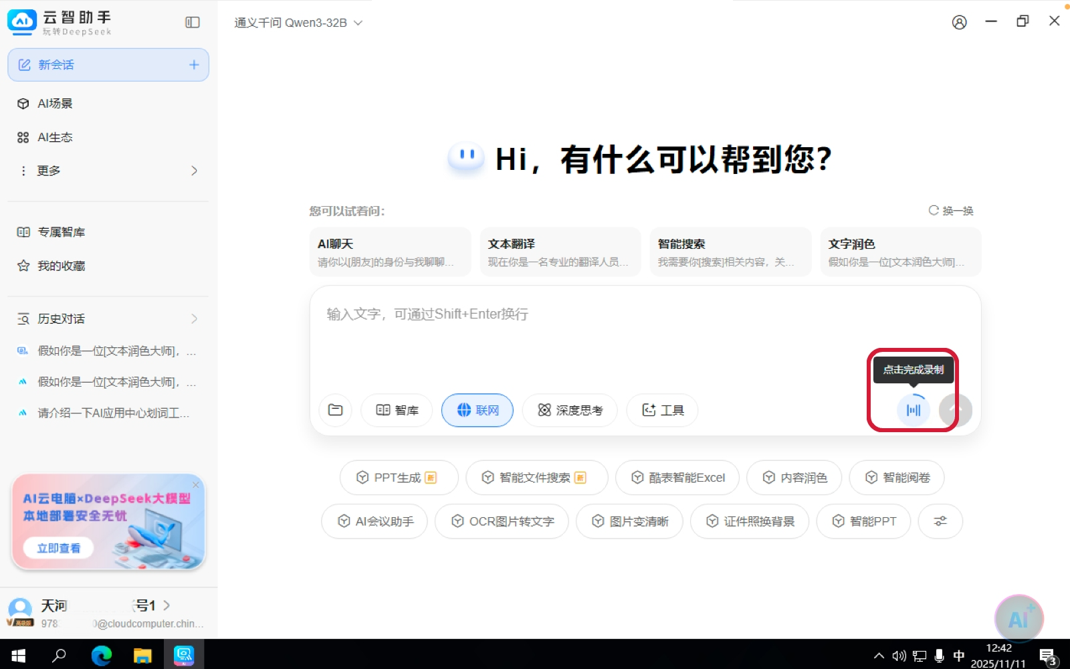
Task: Open the network icon in the system tray
Action: point(920,656)
